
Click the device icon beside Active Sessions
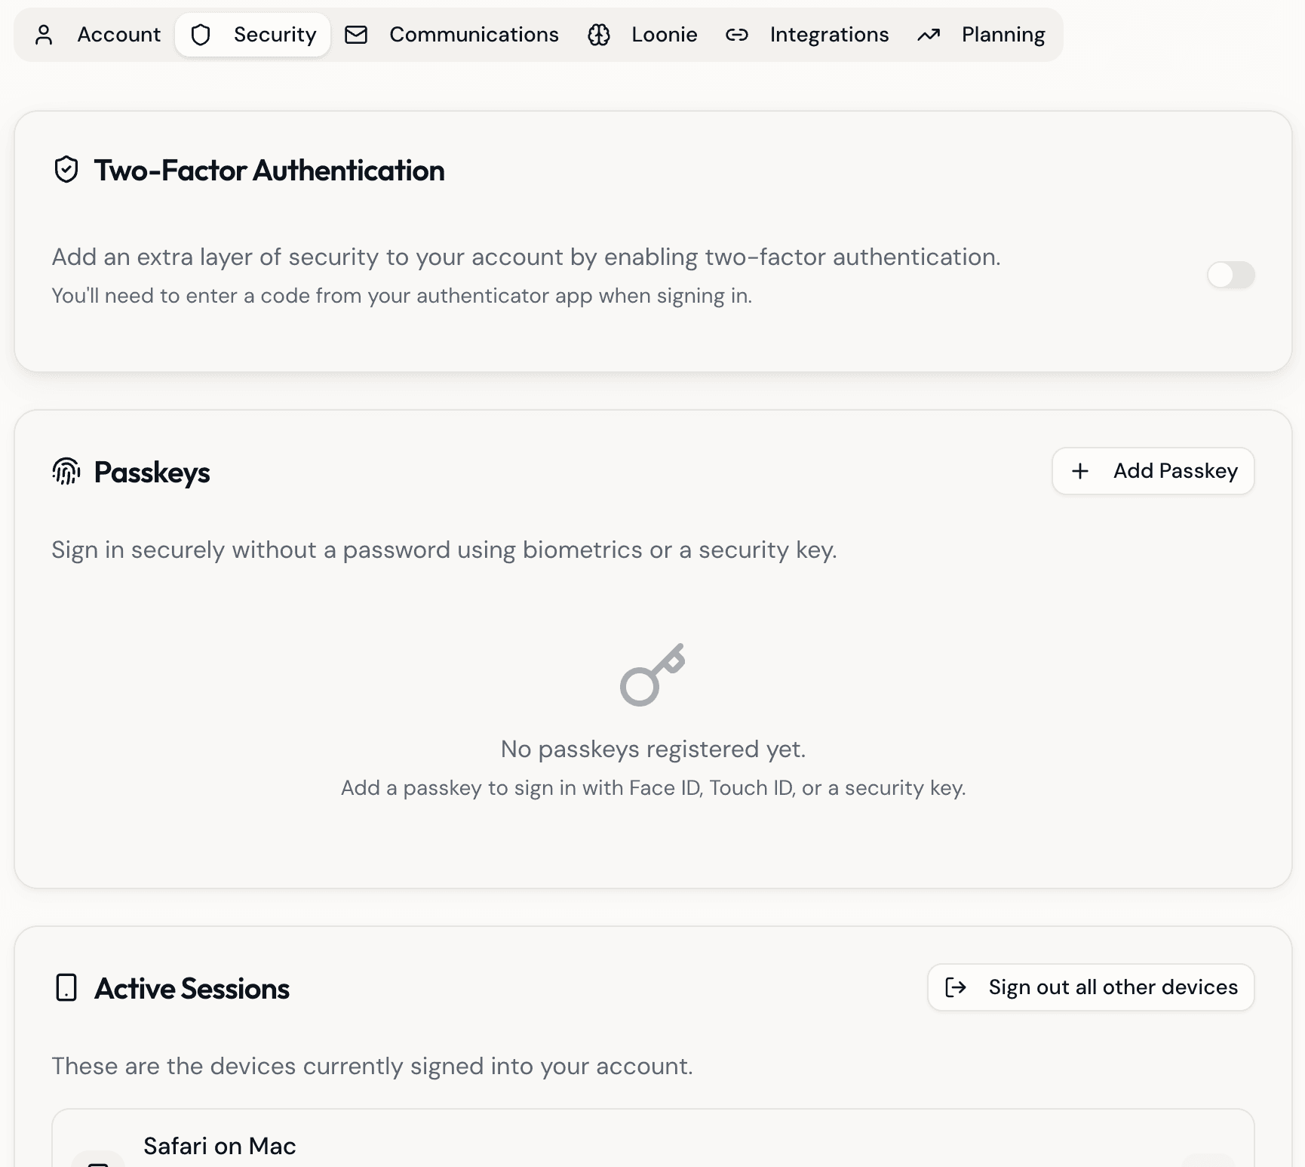pyautogui.click(x=67, y=988)
